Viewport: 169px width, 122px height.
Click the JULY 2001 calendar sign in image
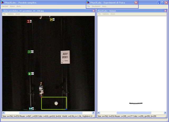coord(65,57)
